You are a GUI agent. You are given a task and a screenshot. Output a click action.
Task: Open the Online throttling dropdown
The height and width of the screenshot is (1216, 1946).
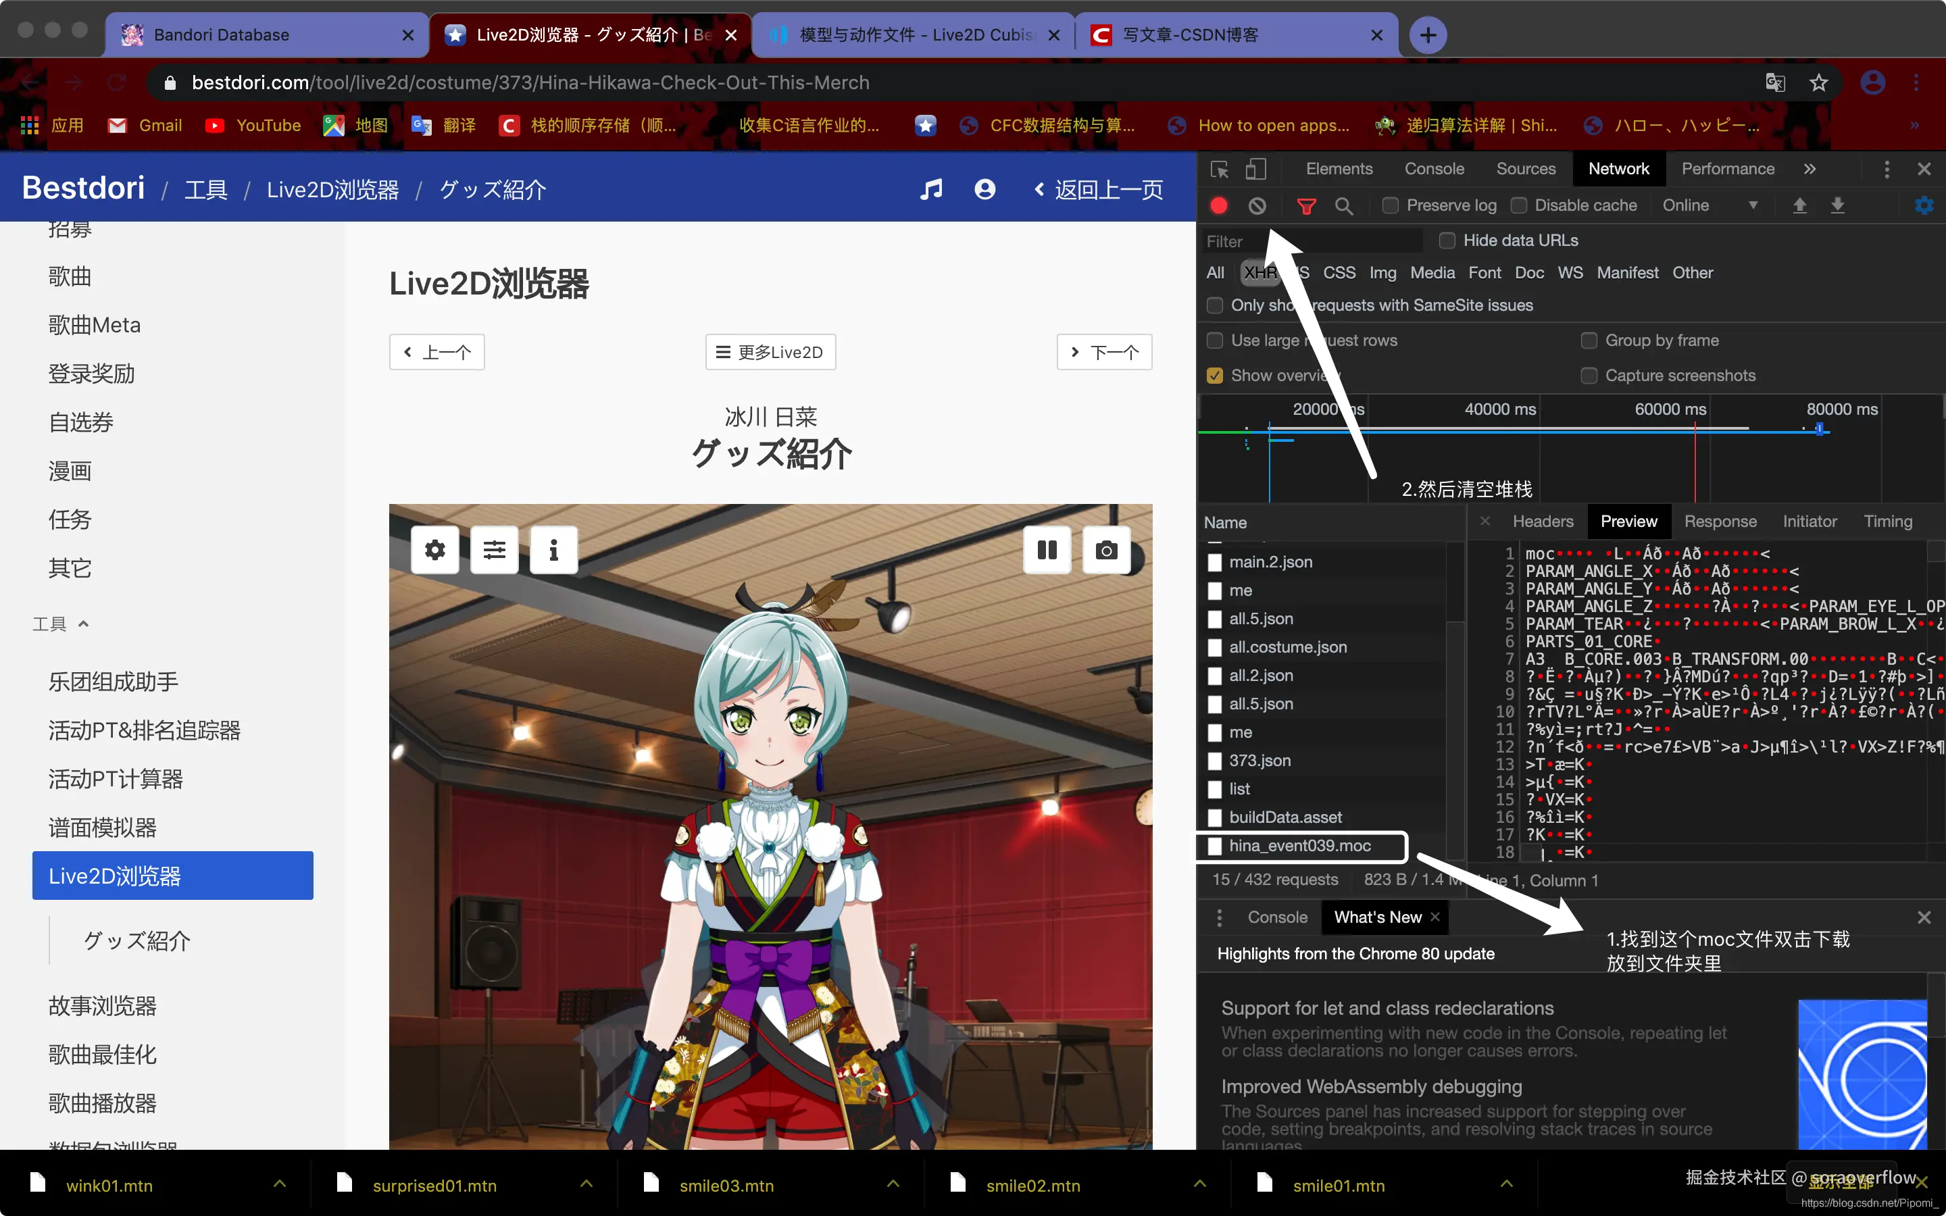(x=1712, y=205)
